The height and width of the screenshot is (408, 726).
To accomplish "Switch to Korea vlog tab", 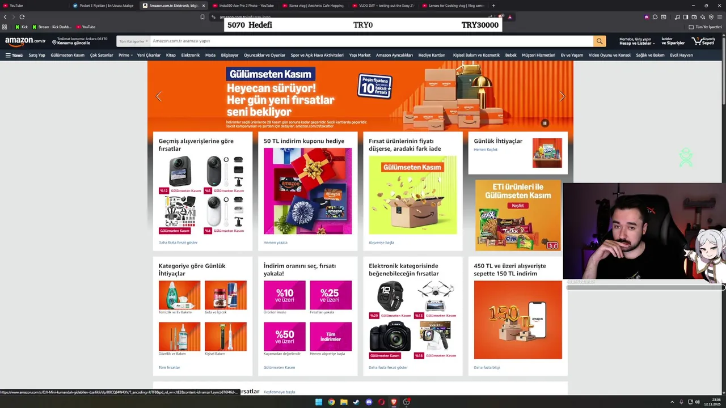I will (313, 6).
